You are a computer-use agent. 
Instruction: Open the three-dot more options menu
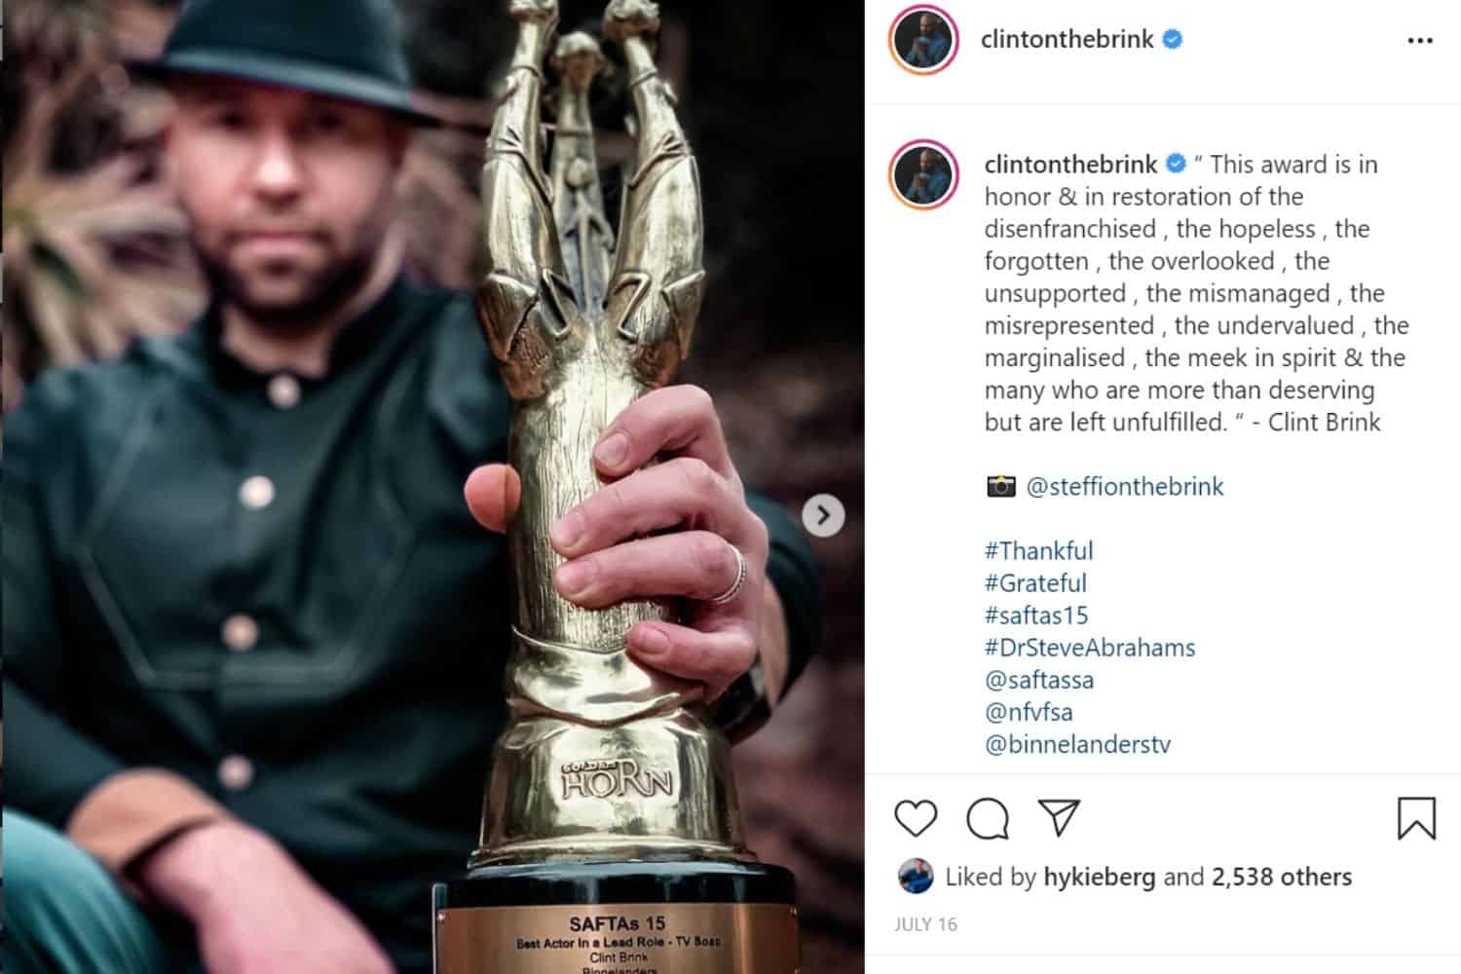click(x=1420, y=41)
